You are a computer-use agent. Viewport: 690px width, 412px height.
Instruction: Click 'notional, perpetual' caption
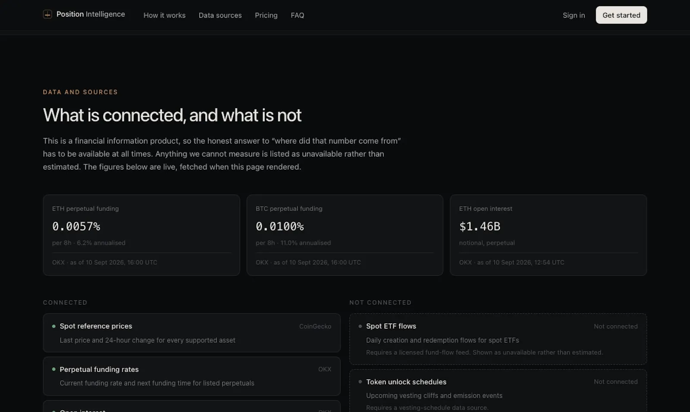(487, 243)
